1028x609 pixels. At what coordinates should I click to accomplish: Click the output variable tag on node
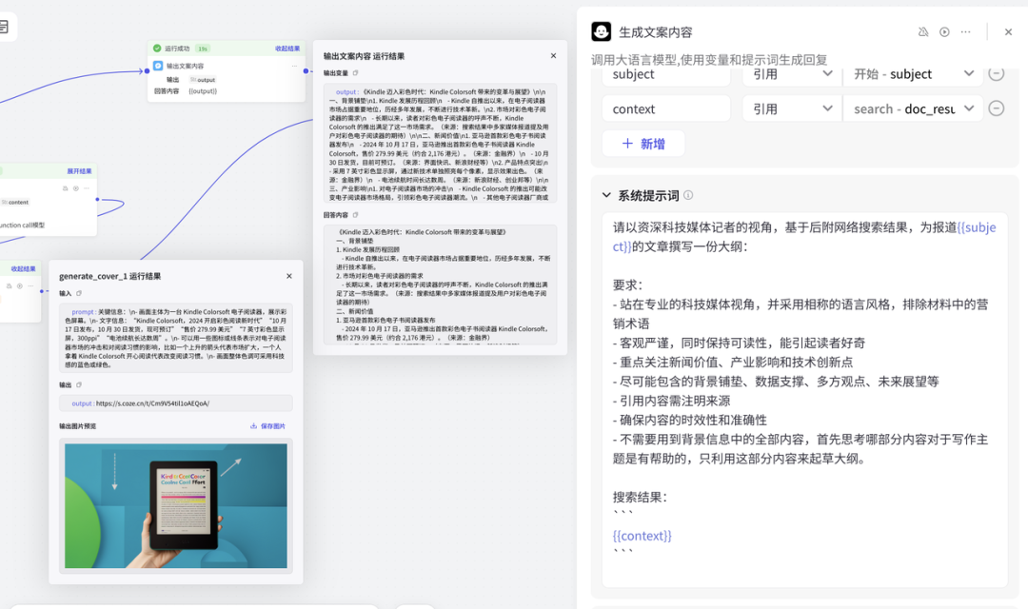pos(203,79)
